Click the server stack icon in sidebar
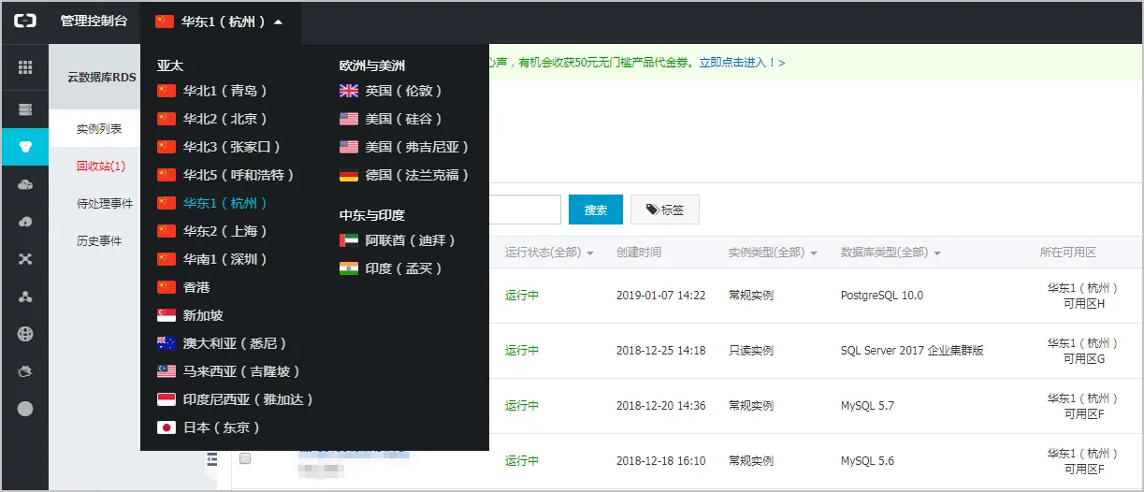Image resolution: width=1144 pixels, height=492 pixels. [x=25, y=109]
